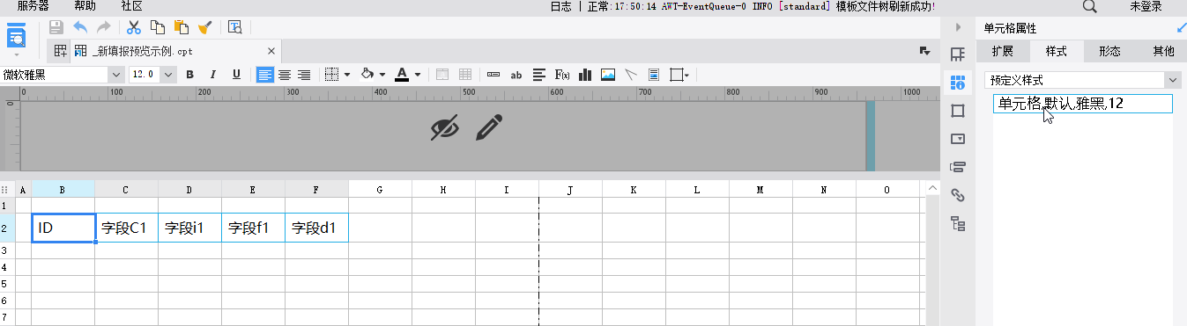Align cell text right

(x=304, y=75)
